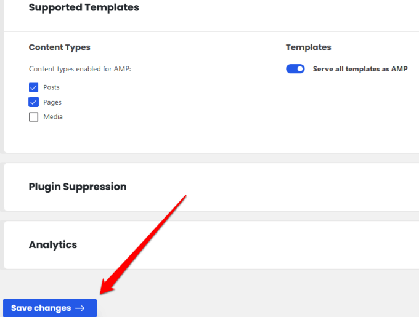This screenshot has width=419, height=317.
Task: Click the "Templates" subheading
Action: 308,47
